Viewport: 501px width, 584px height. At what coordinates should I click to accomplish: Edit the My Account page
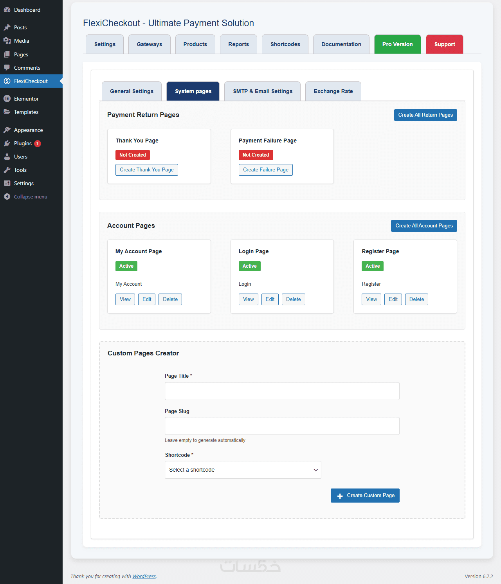click(x=147, y=299)
